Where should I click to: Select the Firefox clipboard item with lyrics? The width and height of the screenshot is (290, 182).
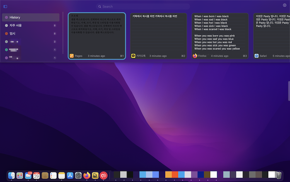(220, 36)
